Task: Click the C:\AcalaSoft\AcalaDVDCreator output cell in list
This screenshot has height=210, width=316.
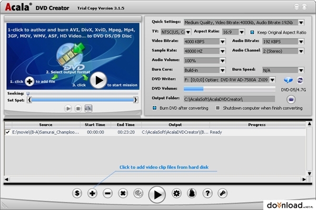Action: click(x=175, y=132)
